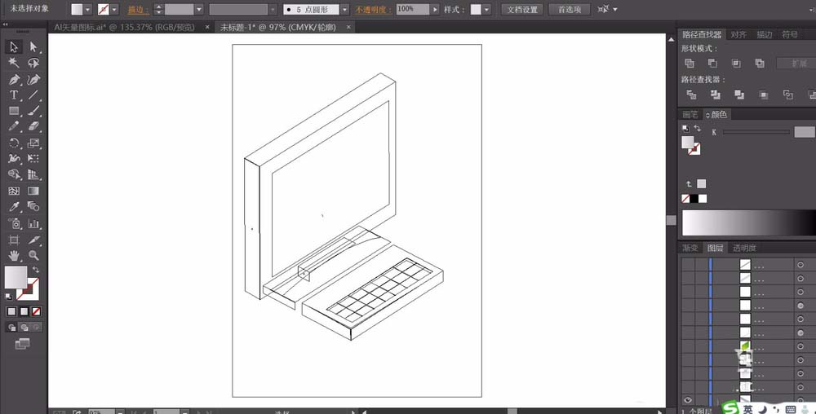This screenshot has height=414, width=816.
Task: Open stroke weight dropdown
Action: 199,9
